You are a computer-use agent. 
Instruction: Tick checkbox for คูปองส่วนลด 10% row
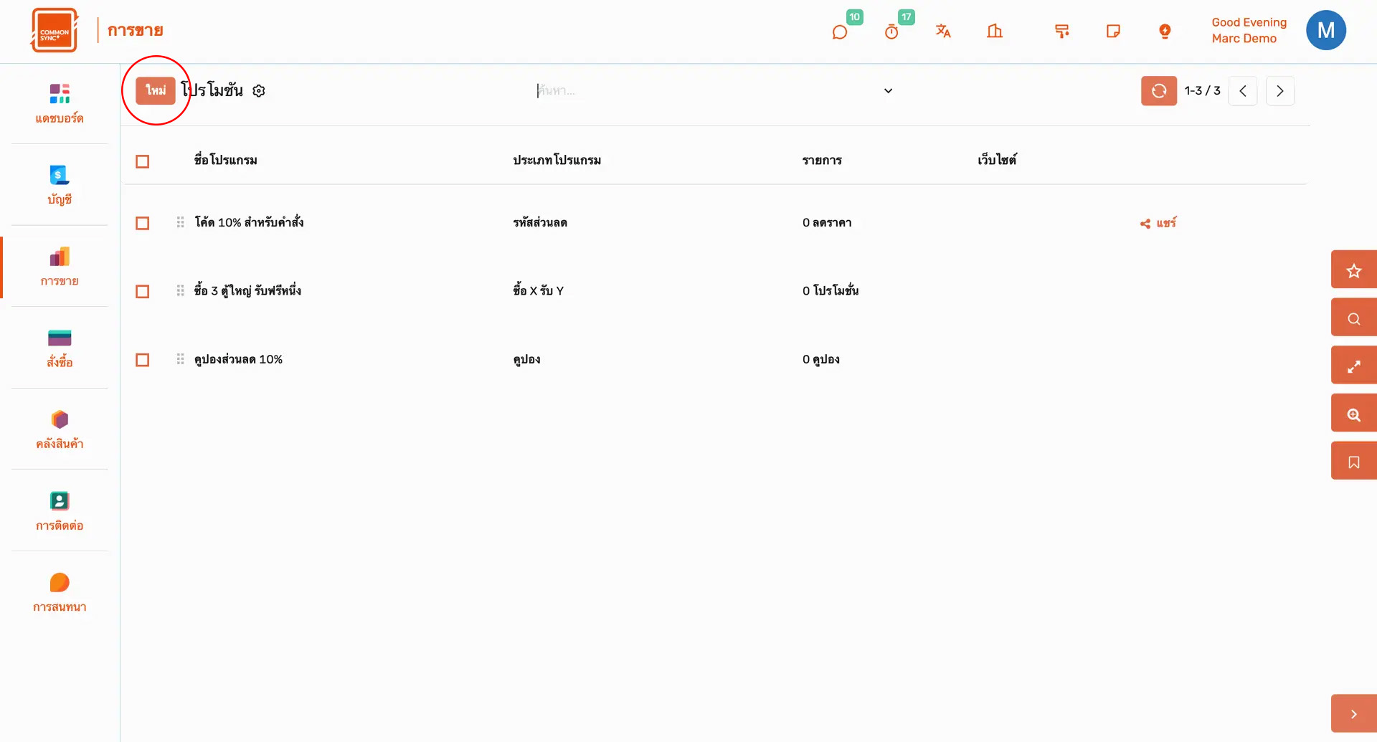pyautogui.click(x=143, y=360)
